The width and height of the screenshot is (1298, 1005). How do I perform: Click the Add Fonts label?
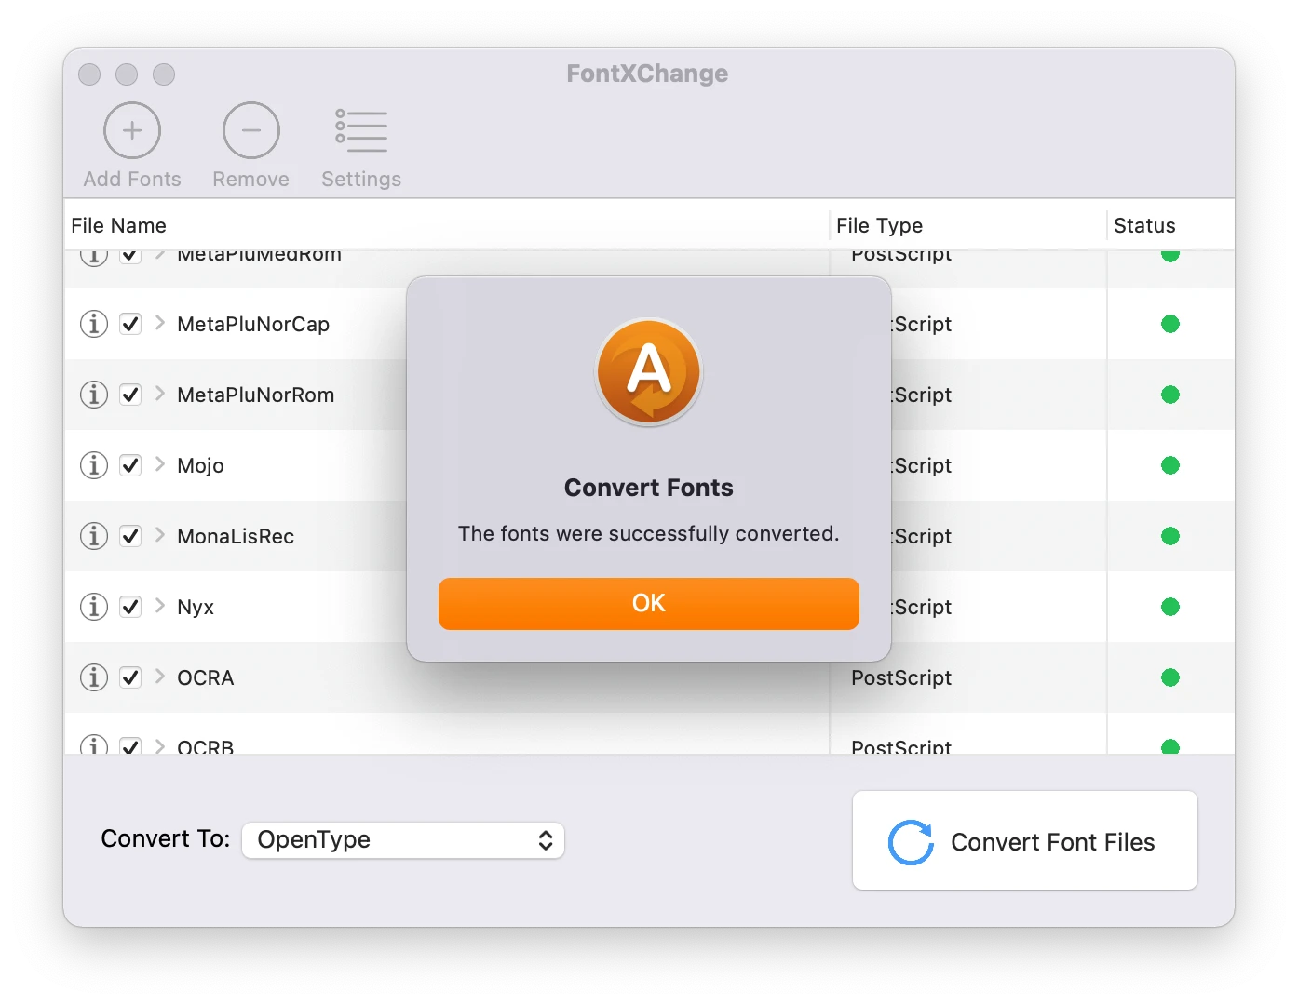pos(132,179)
